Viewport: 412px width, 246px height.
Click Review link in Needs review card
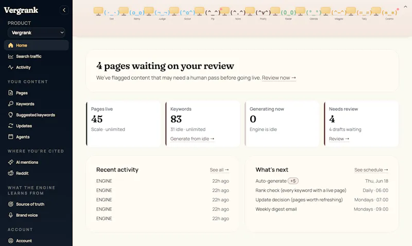tap(339, 139)
